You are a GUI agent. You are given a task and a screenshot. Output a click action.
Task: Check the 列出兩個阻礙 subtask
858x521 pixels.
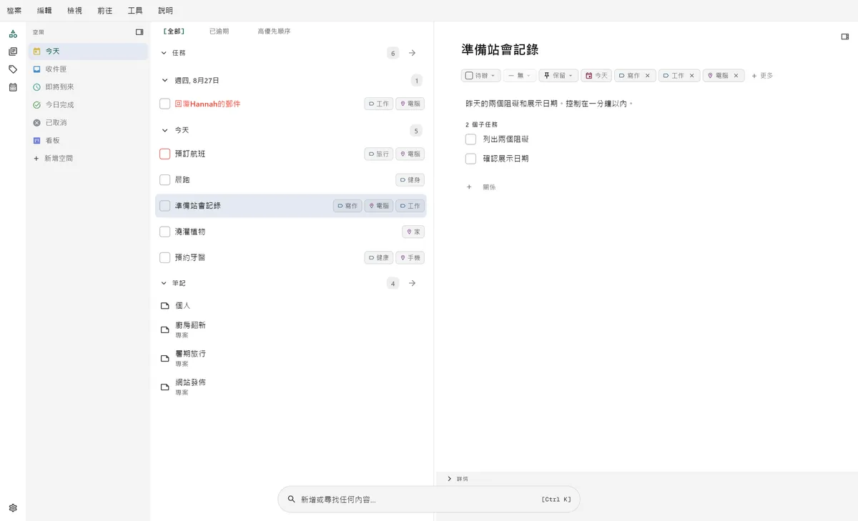[x=470, y=139]
